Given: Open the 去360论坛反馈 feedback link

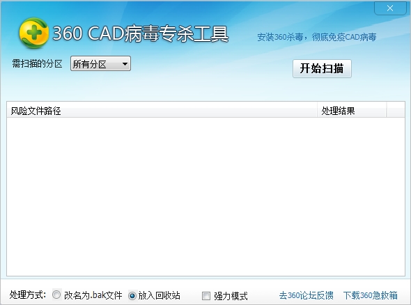Looking at the screenshot, I should coord(306,295).
